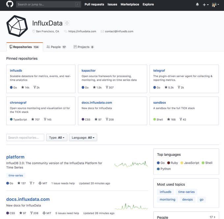Click the Search or jump to field

point(48,4)
